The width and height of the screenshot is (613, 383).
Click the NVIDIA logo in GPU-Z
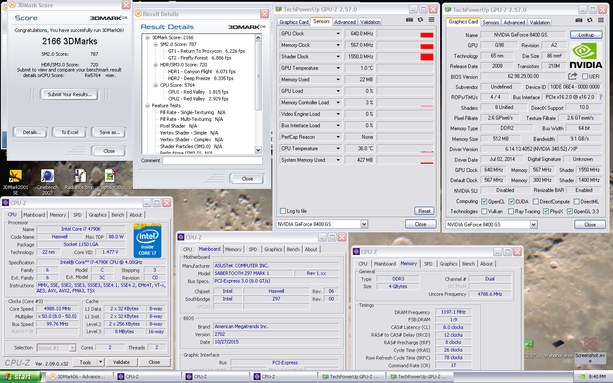[586, 56]
